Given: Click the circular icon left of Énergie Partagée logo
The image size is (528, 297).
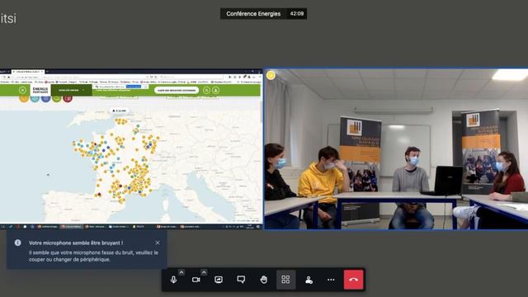Looking at the screenshot, I should coord(22,90).
